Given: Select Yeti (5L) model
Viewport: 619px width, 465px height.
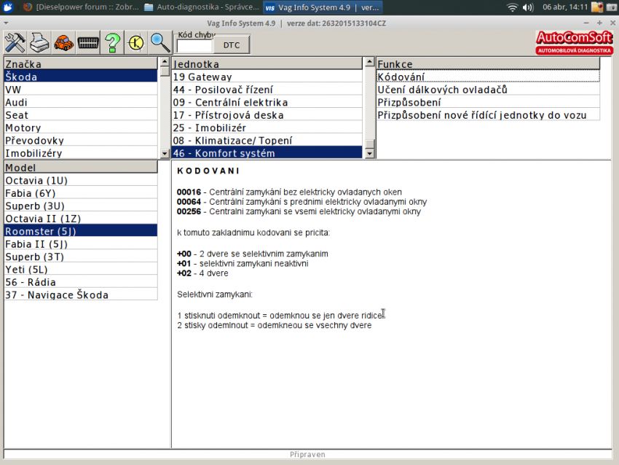Looking at the screenshot, I should click(81, 270).
